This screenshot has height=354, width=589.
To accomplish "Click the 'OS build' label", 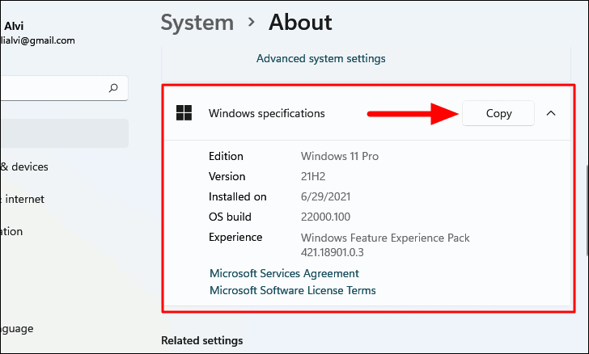I will (x=230, y=217).
